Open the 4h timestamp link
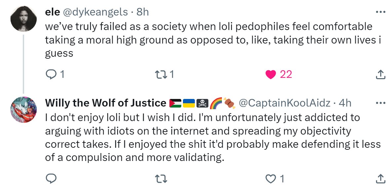The width and height of the screenshot is (391, 189). click(x=345, y=103)
